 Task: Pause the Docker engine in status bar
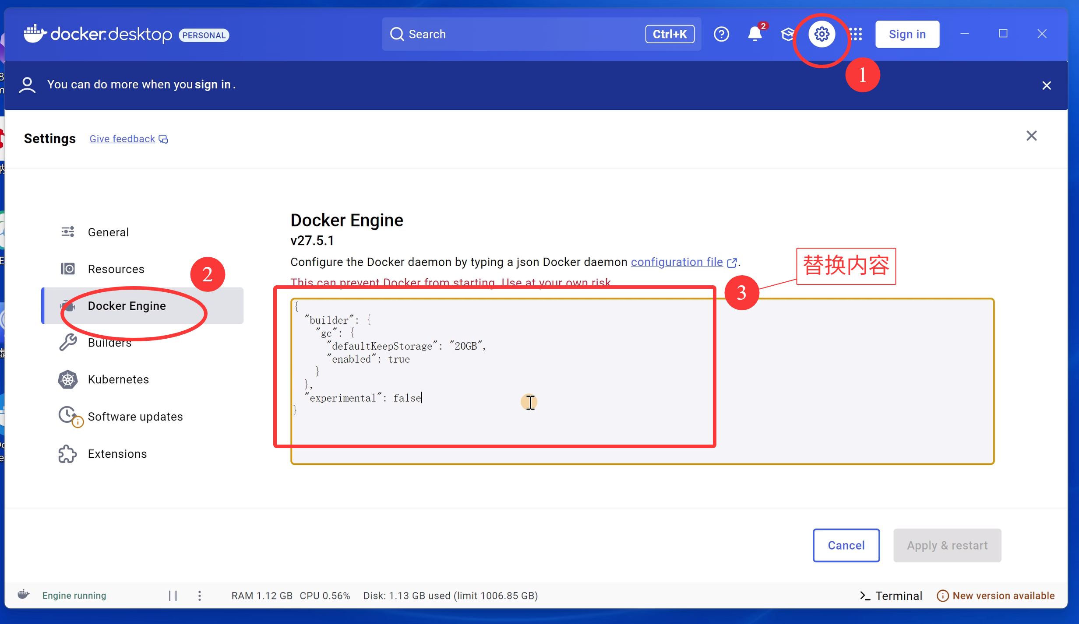click(173, 596)
